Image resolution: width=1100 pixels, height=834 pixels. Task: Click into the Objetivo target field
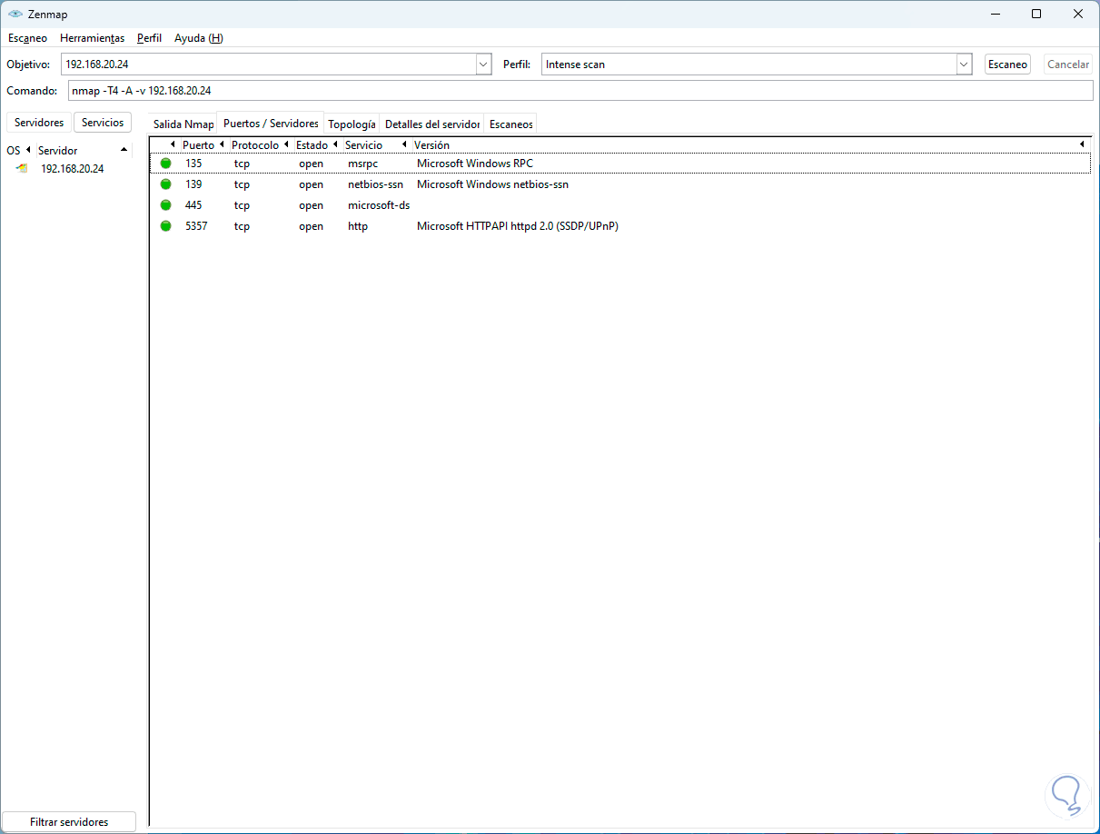(x=269, y=65)
